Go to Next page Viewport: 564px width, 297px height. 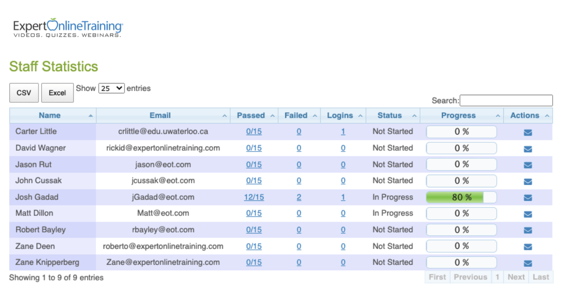pos(516,277)
